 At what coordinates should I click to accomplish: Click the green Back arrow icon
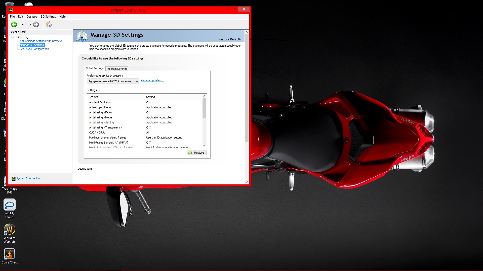point(14,24)
